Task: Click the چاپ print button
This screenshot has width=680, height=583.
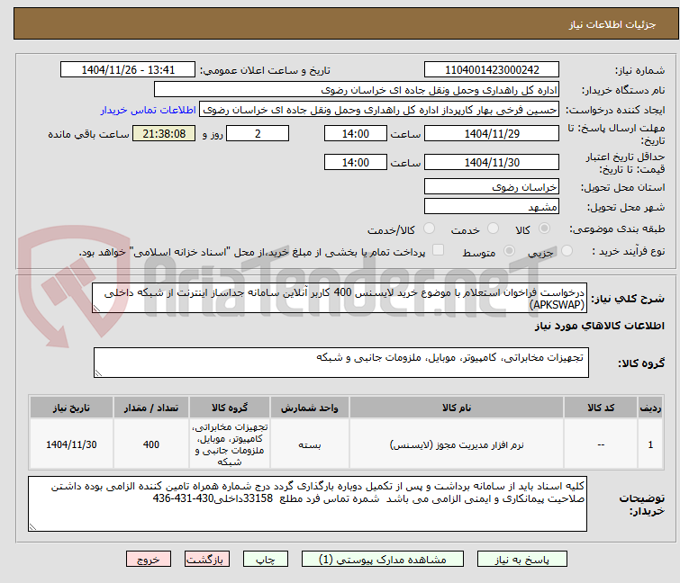Action: coord(266,560)
